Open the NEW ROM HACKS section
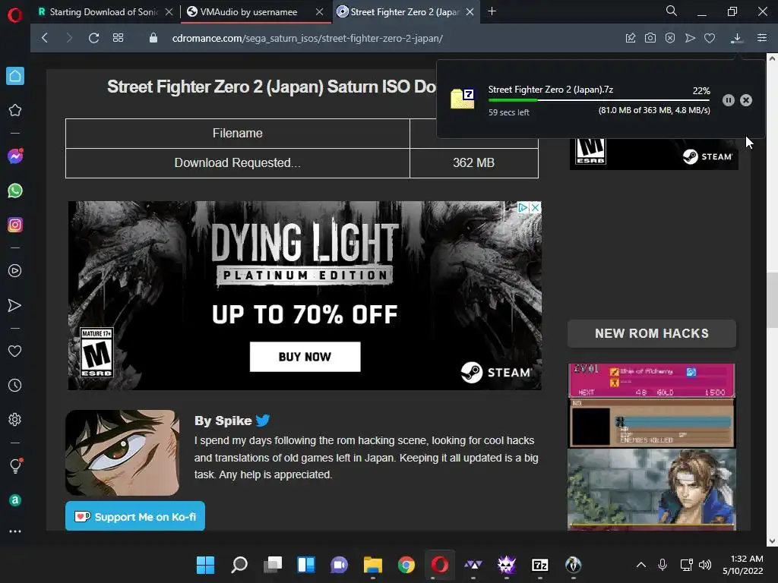Image resolution: width=778 pixels, height=583 pixels. pyautogui.click(x=651, y=333)
